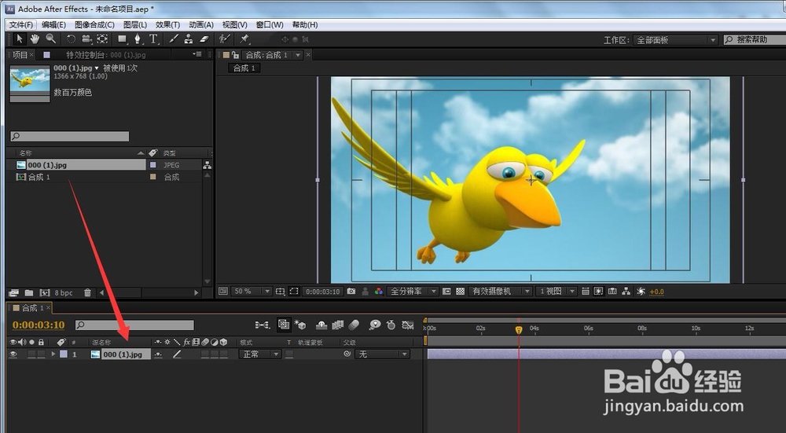Screen dimensions: 786x433
Task: Select the Roto Brush tool
Action: point(225,39)
